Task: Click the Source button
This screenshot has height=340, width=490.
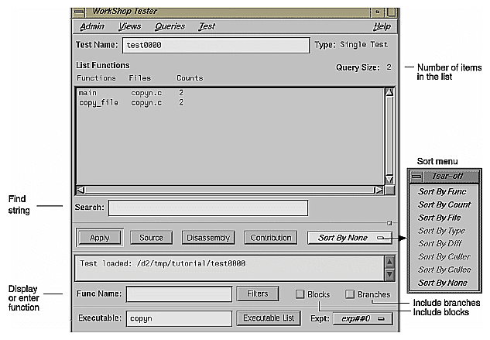Action: click(x=151, y=238)
